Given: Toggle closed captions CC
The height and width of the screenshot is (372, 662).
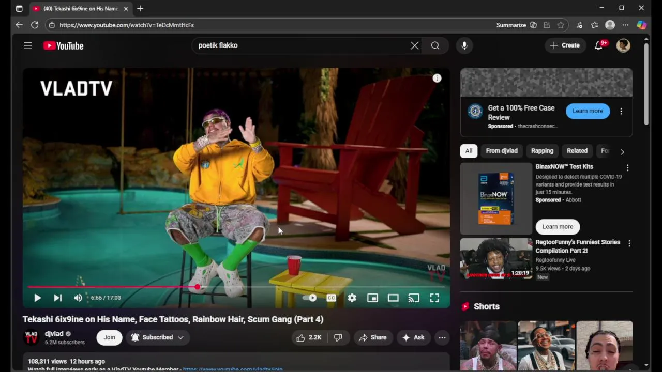Looking at the screenshot, I should click(332, 298).
